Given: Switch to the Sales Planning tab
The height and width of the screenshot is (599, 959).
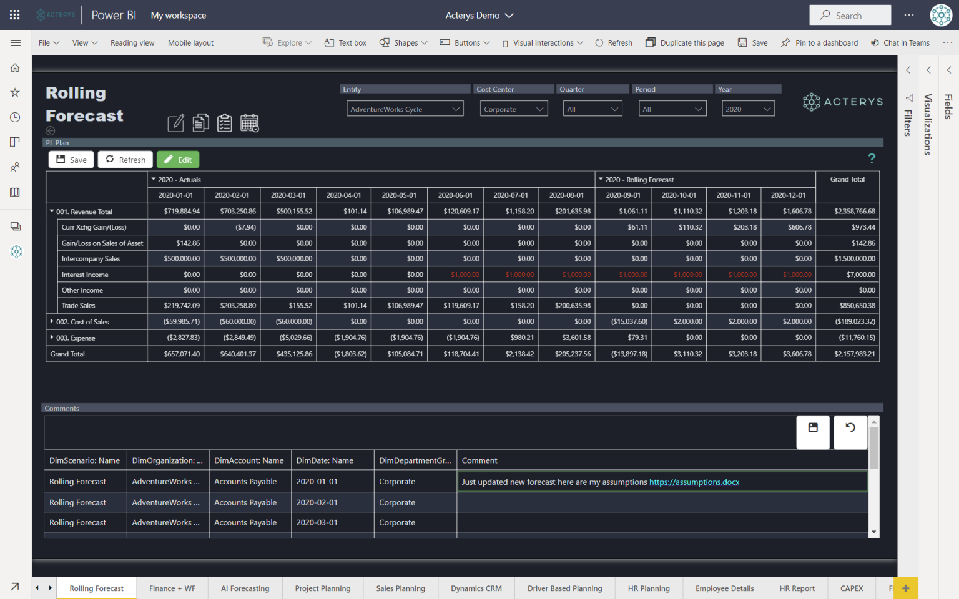Looking at the screenshot, I should point(400,588).
